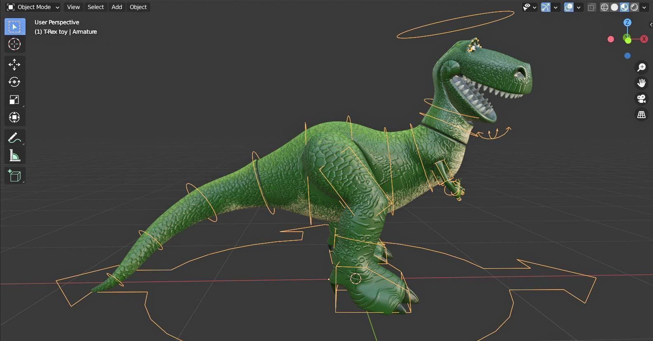This screenshot has height=341, width=653.
Task: Enable the combined Transform tool
Action: 15,117
